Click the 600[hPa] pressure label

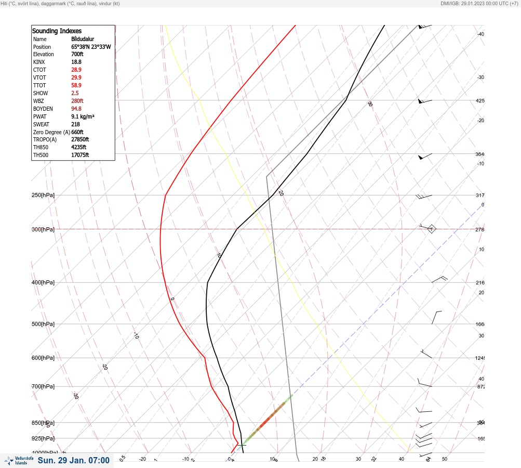click(x=43, y=358)
